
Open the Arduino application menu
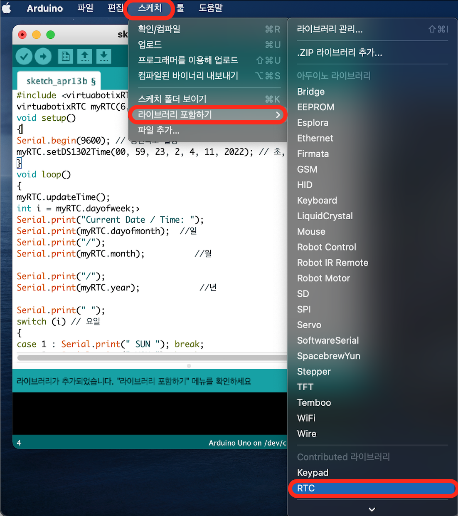[45, 8]
